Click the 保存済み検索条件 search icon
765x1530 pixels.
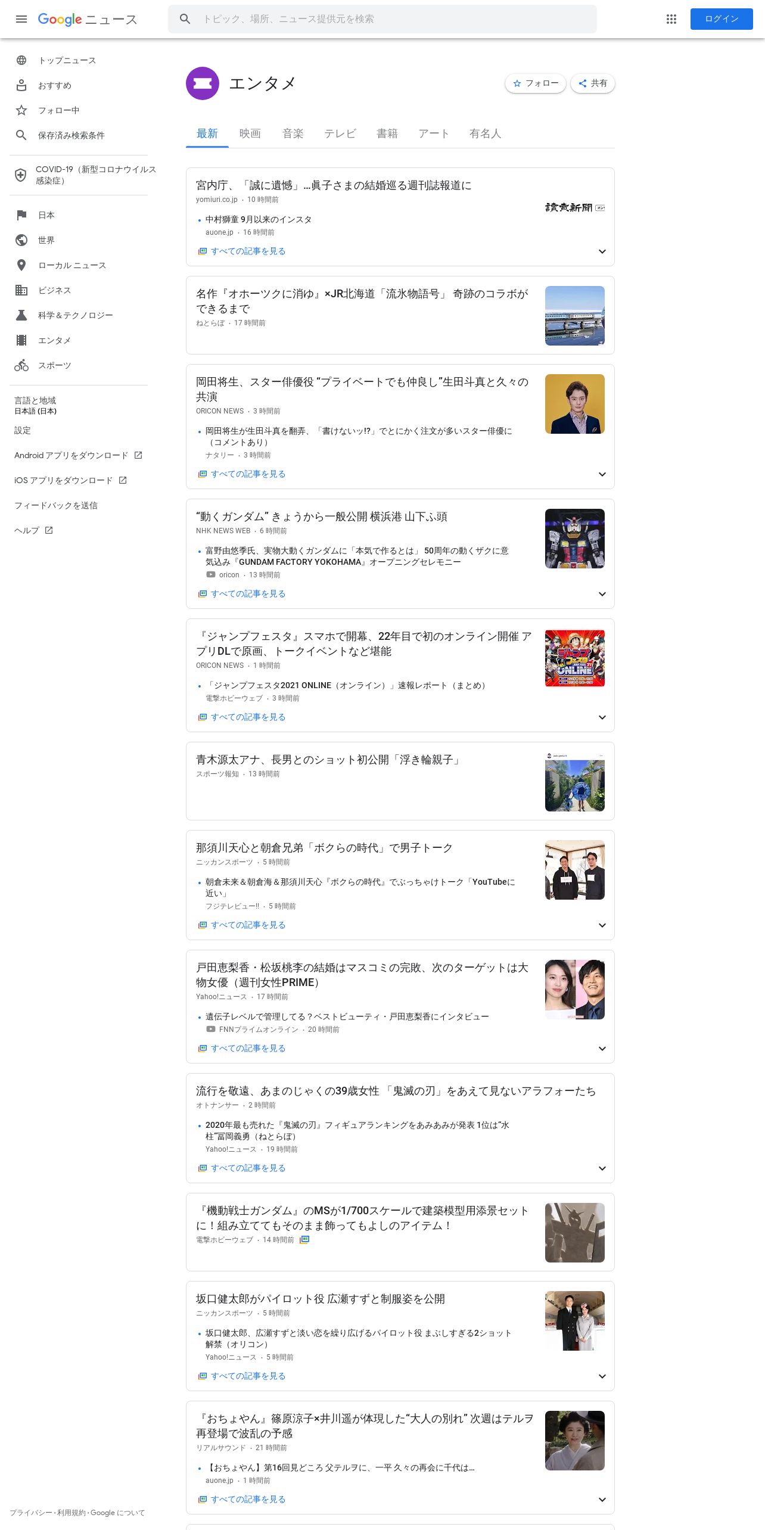pos(21,135)
